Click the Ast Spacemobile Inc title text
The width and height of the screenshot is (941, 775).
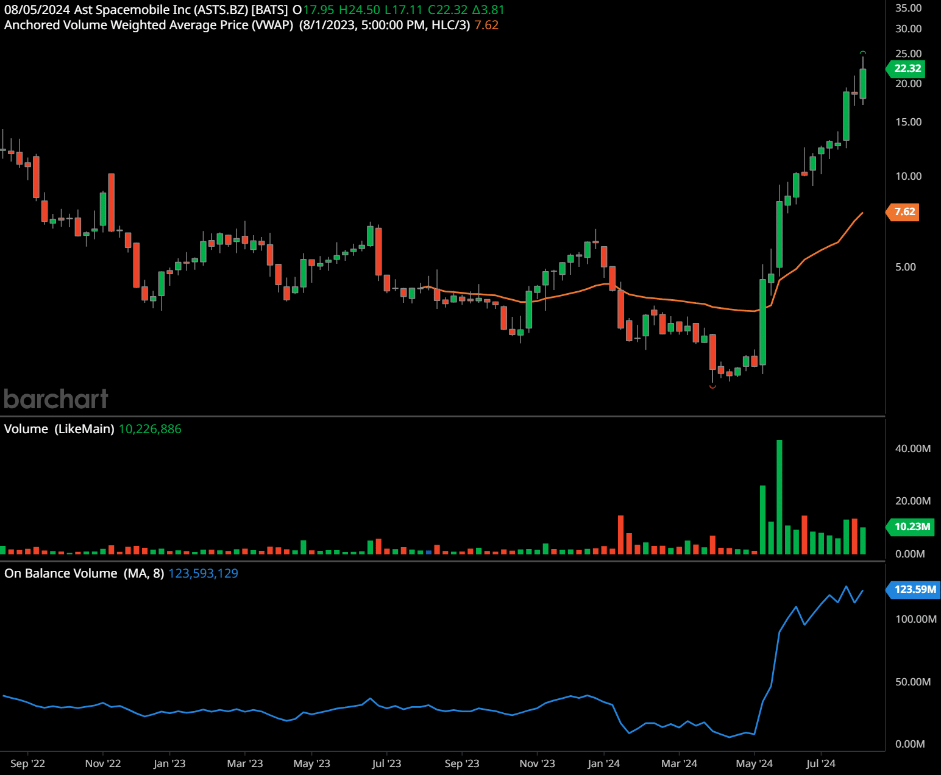pos(132,10)
